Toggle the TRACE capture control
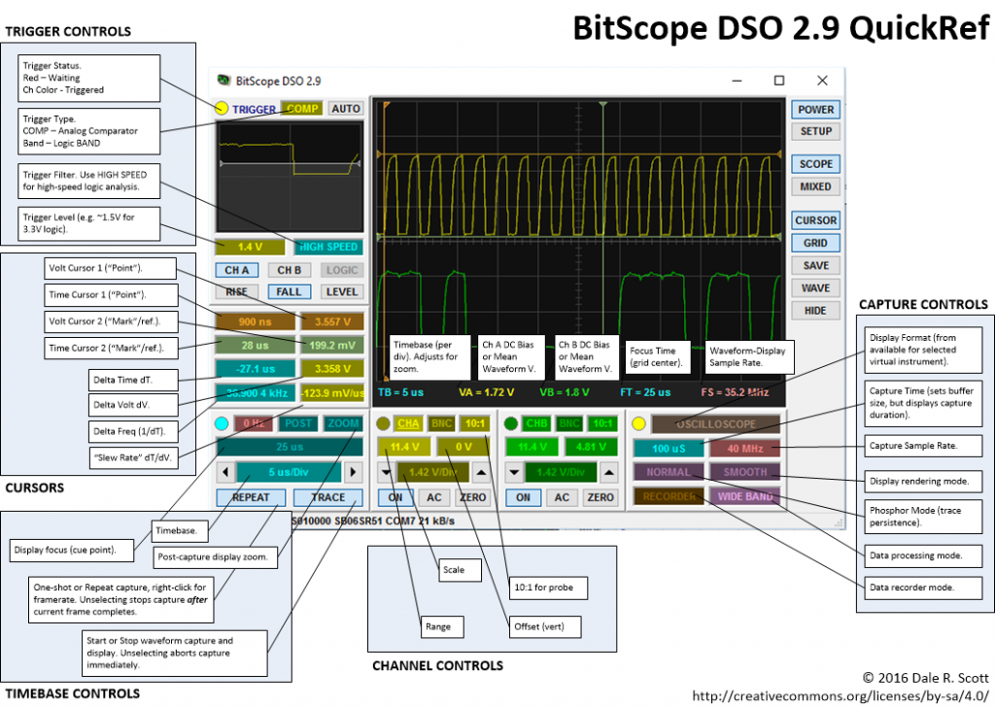The image size is (995, 706). point(327,496)
